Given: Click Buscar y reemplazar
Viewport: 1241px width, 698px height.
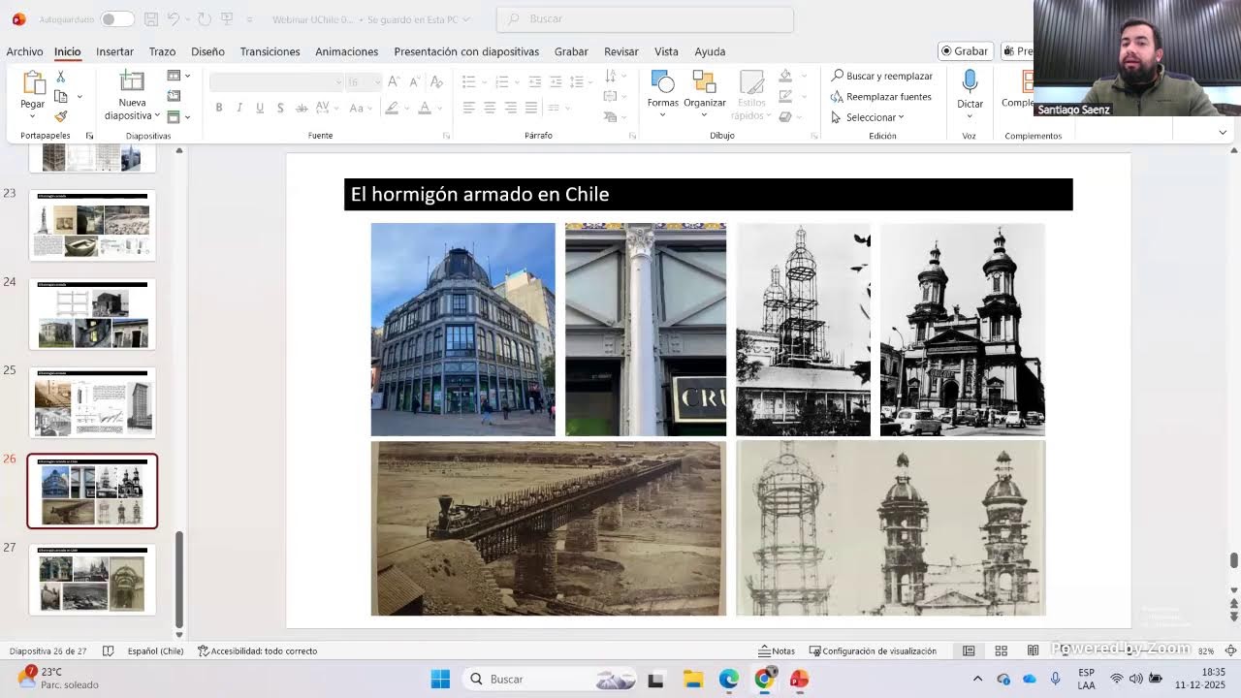Looking at the screenshot, I should [x=881, y=76].
